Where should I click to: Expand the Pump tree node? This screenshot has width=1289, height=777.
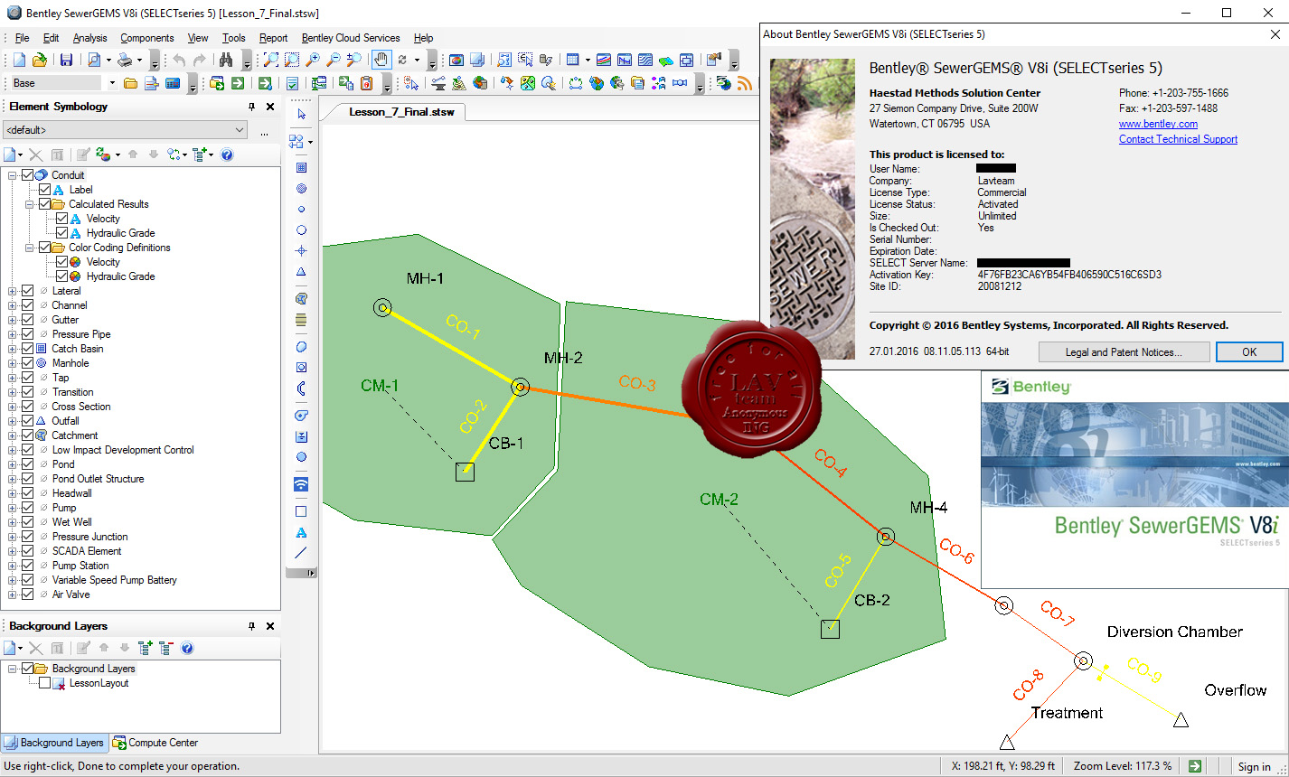click(x=13, y=508)
